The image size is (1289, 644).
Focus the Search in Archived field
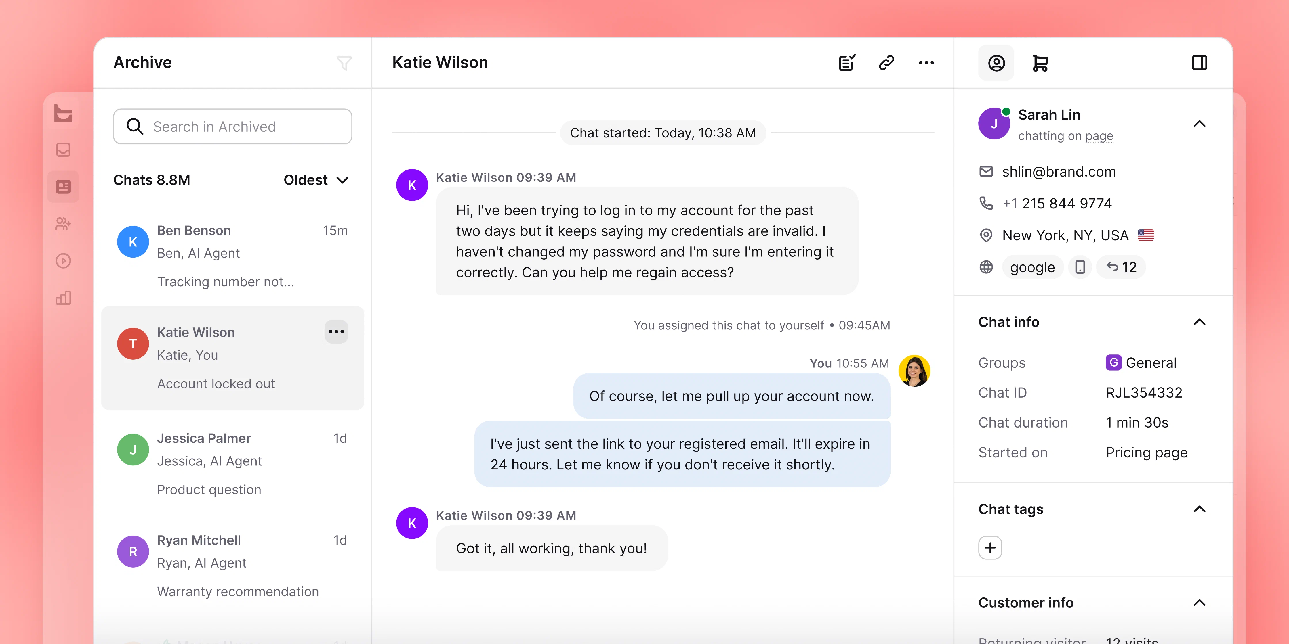(233, 126)
